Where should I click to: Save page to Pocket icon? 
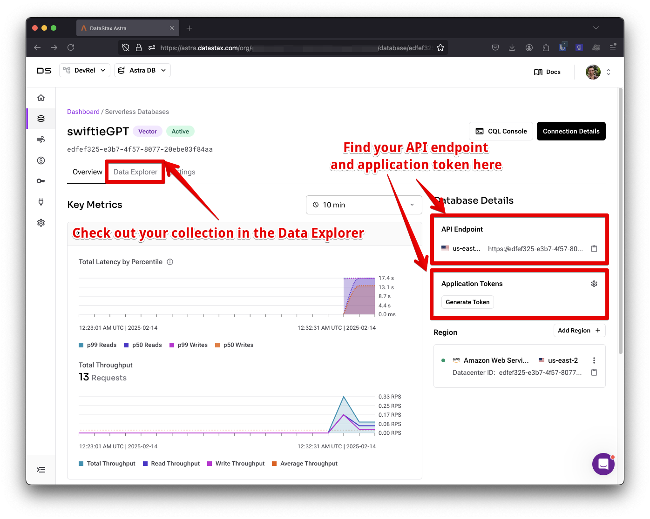click(x=495, y=47)
